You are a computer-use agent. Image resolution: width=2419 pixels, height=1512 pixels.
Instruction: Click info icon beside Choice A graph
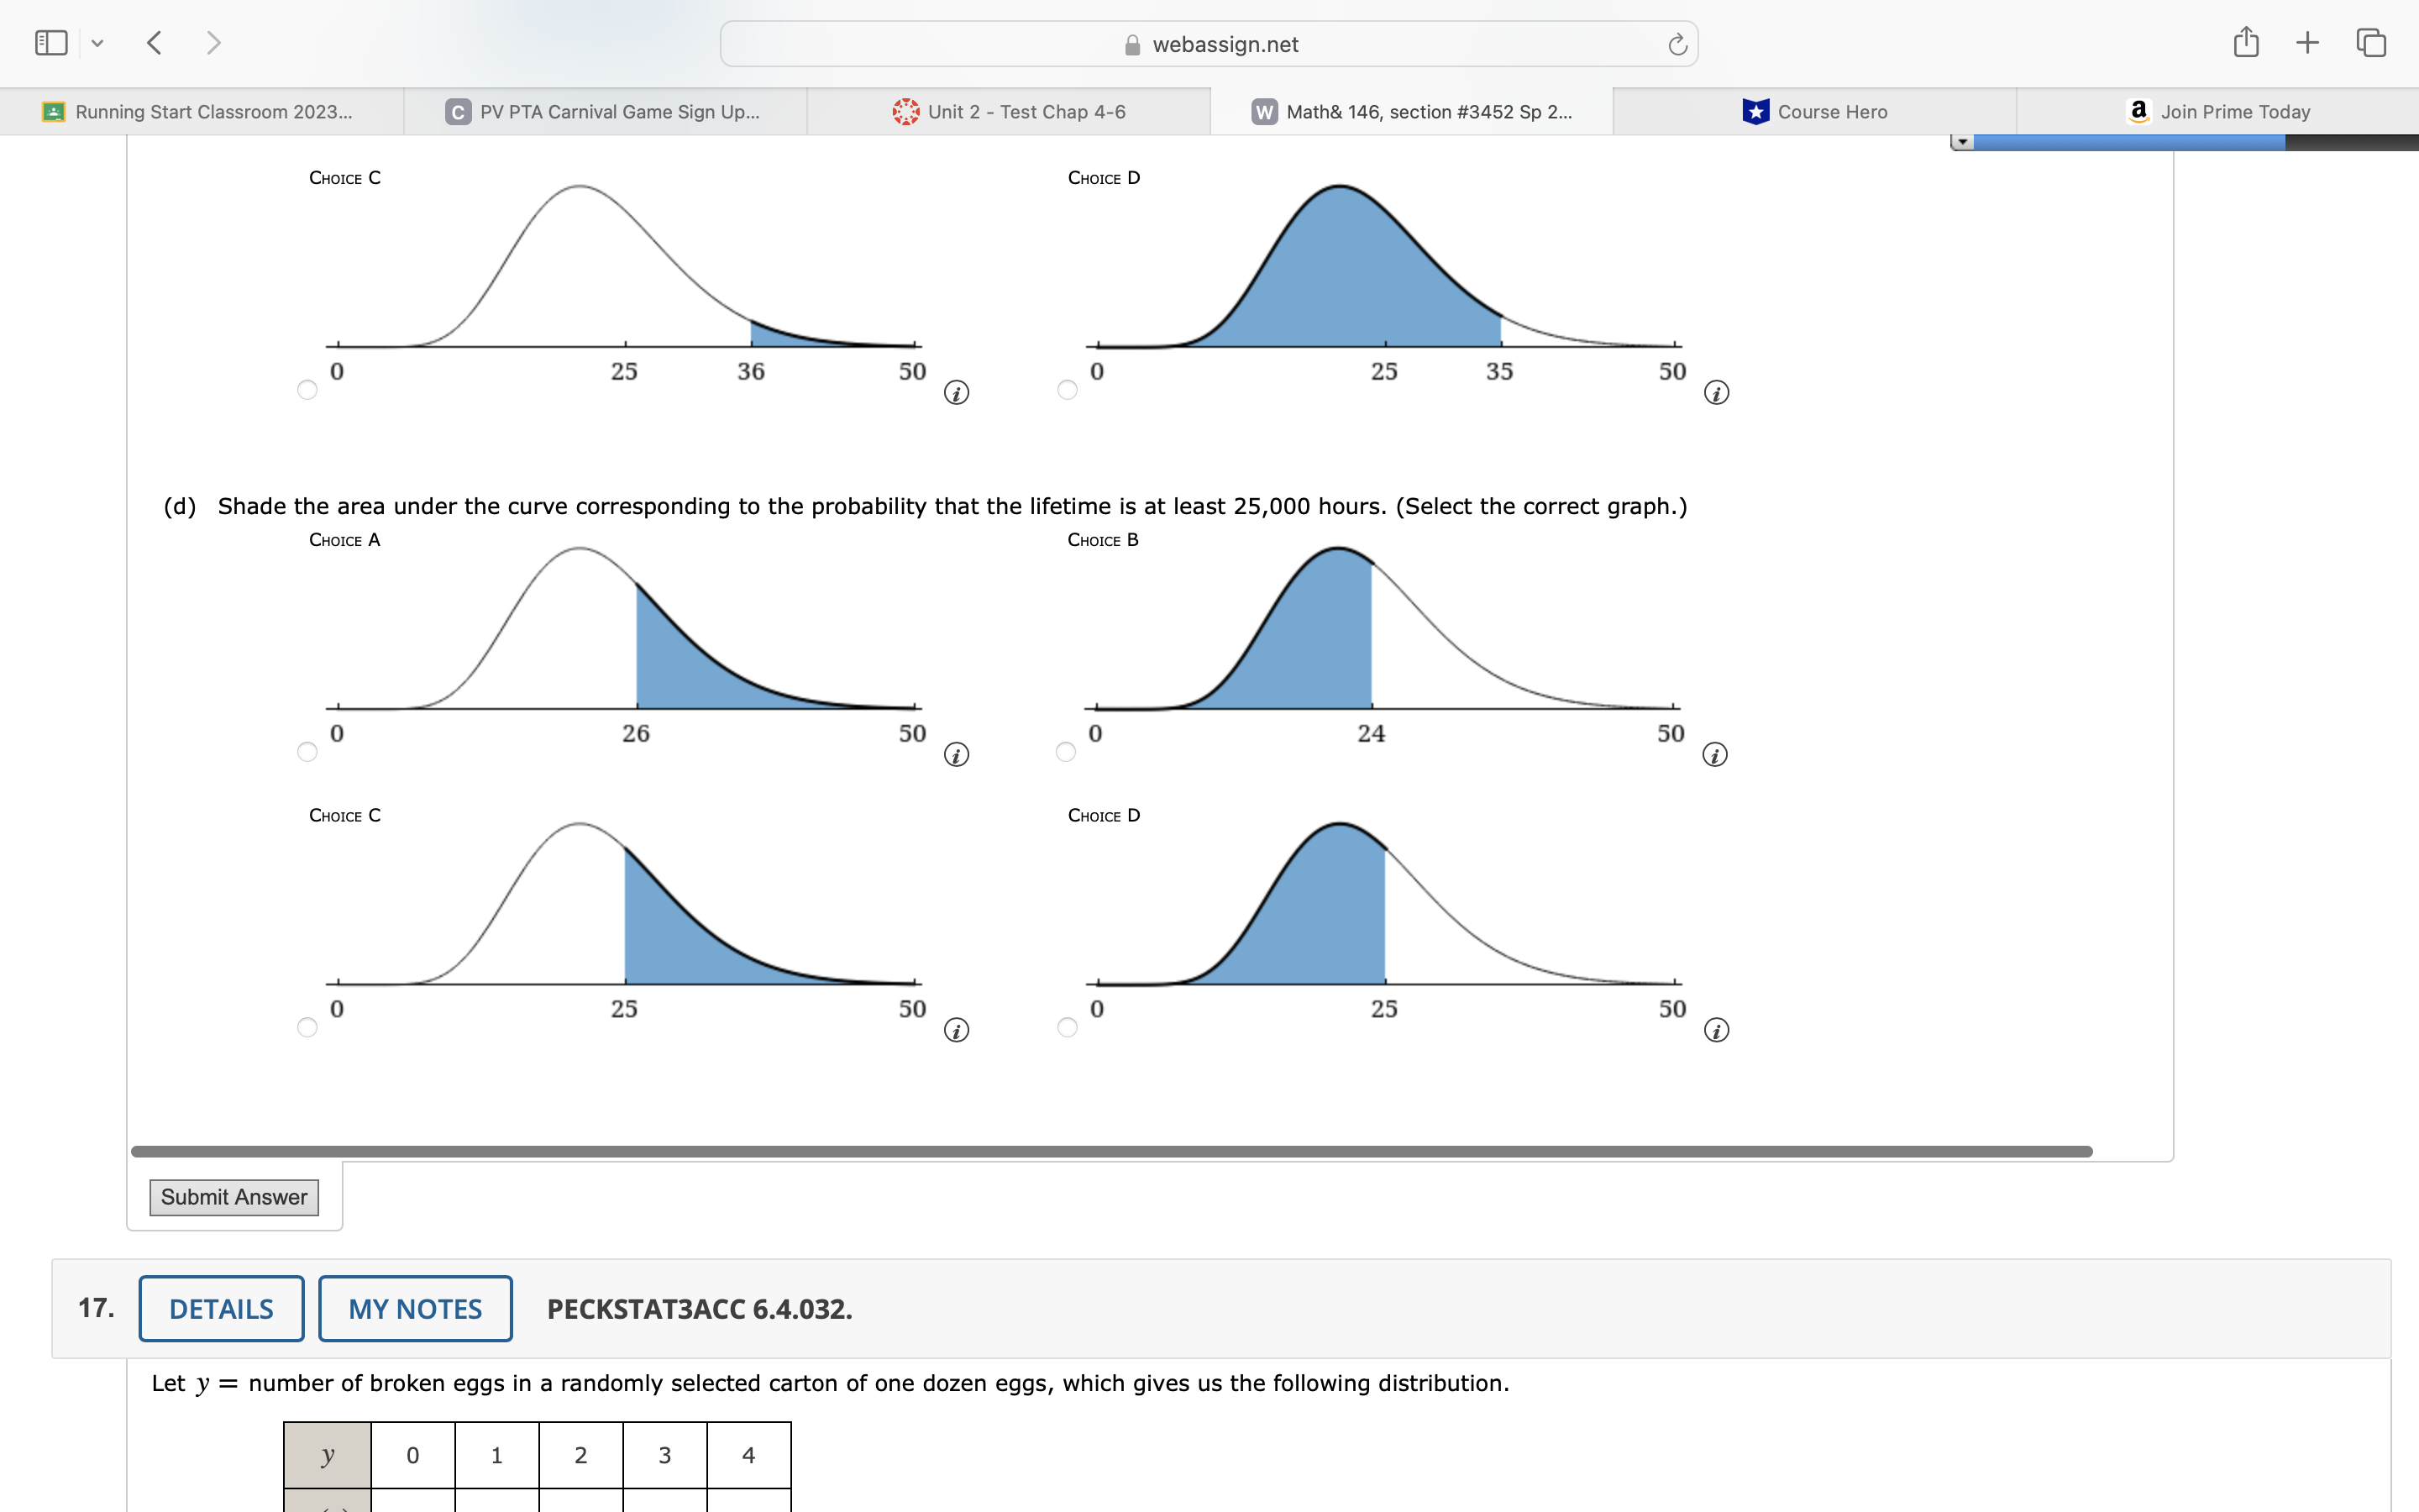click(956, 755)
